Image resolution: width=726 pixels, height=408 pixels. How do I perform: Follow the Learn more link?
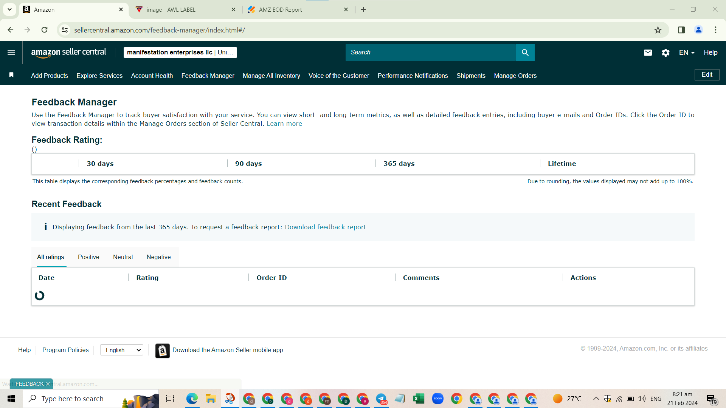[x=284, y=124]
